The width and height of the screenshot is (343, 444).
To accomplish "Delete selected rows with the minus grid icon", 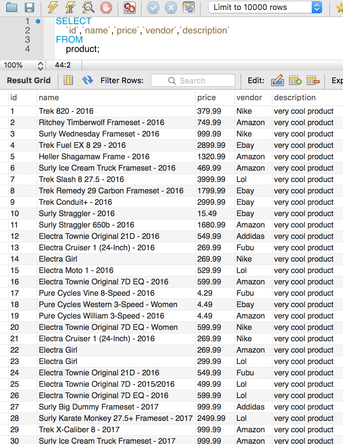I will [x=313, y=80].
